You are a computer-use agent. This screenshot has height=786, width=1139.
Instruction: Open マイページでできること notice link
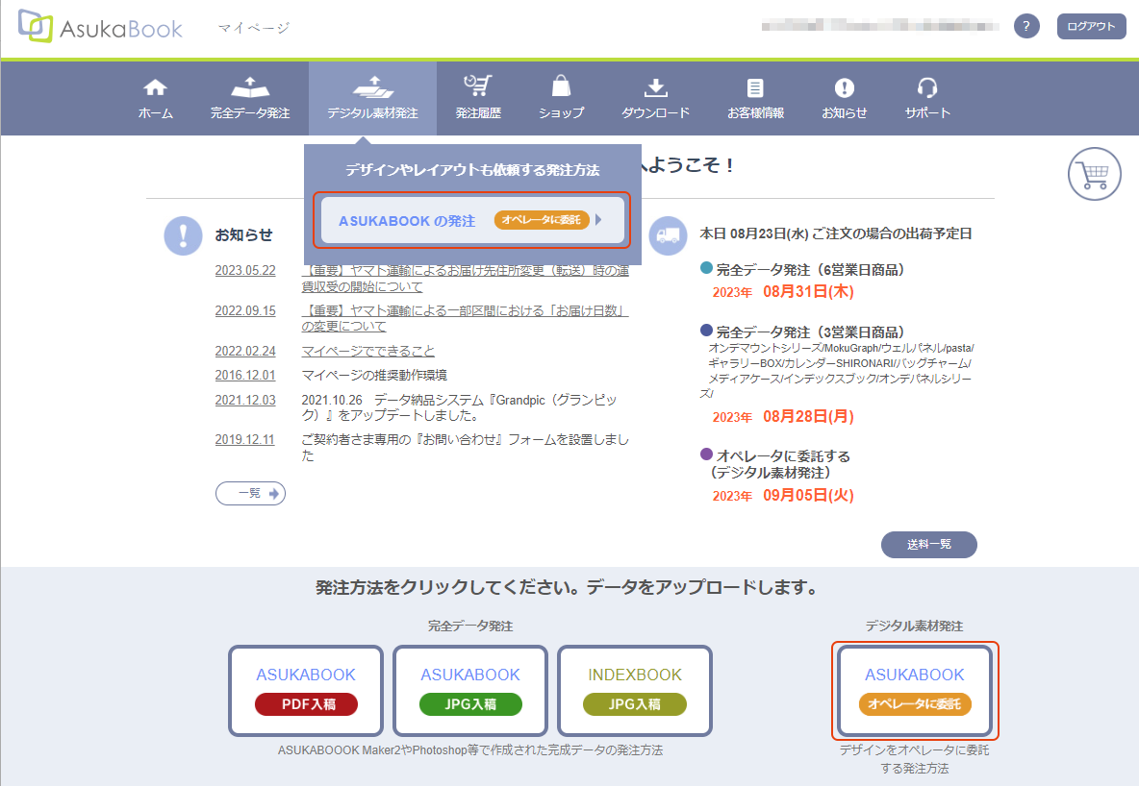coord(367,351)
